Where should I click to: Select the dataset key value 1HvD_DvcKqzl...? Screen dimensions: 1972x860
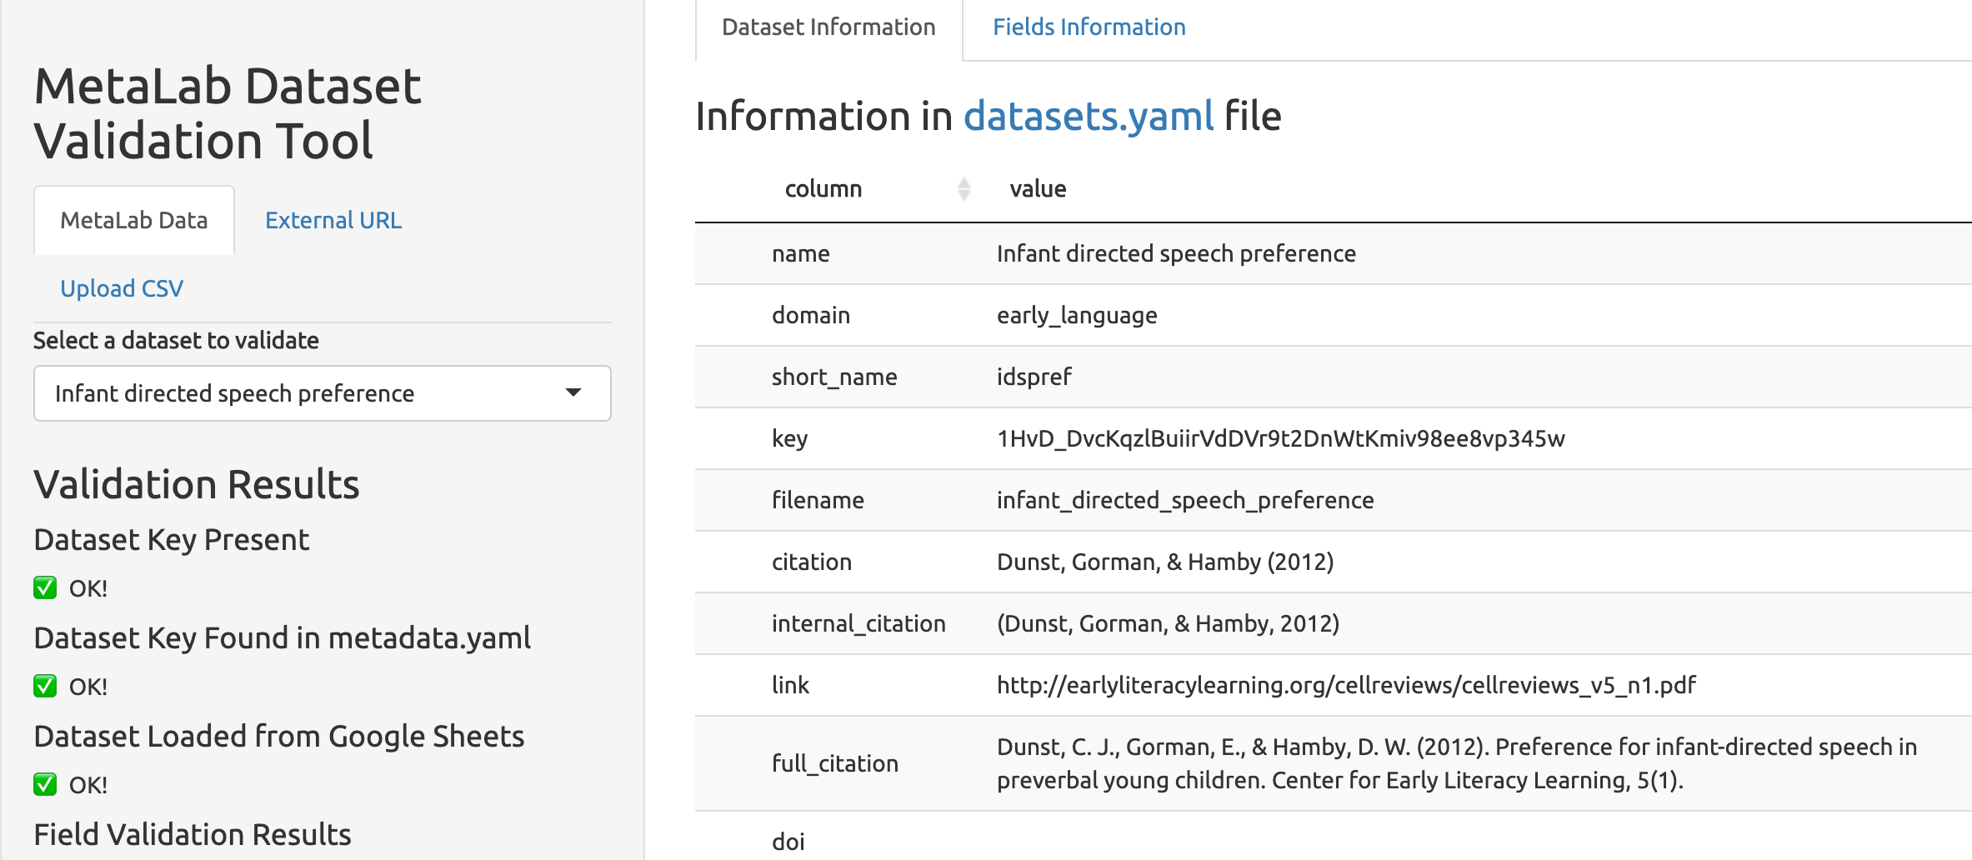pyautogui.click(x=1280, y=438)
